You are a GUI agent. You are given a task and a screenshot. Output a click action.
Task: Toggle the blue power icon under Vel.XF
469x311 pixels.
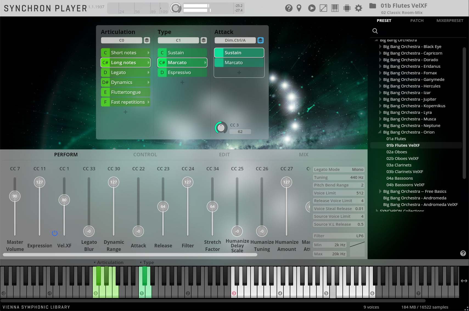[x=55, y=233]
